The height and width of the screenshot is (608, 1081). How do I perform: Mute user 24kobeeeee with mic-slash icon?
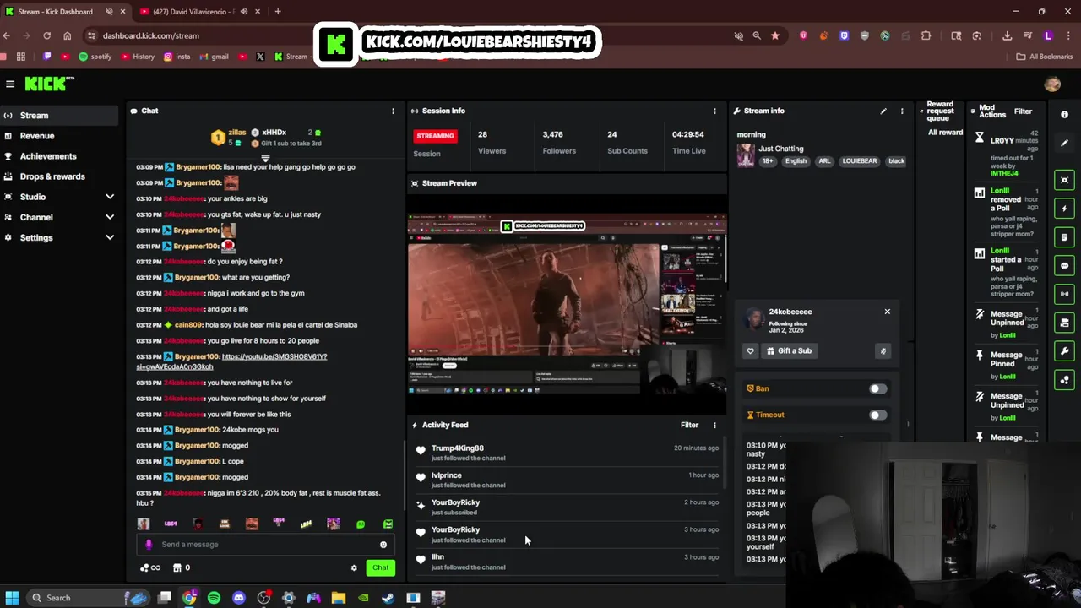883,351
